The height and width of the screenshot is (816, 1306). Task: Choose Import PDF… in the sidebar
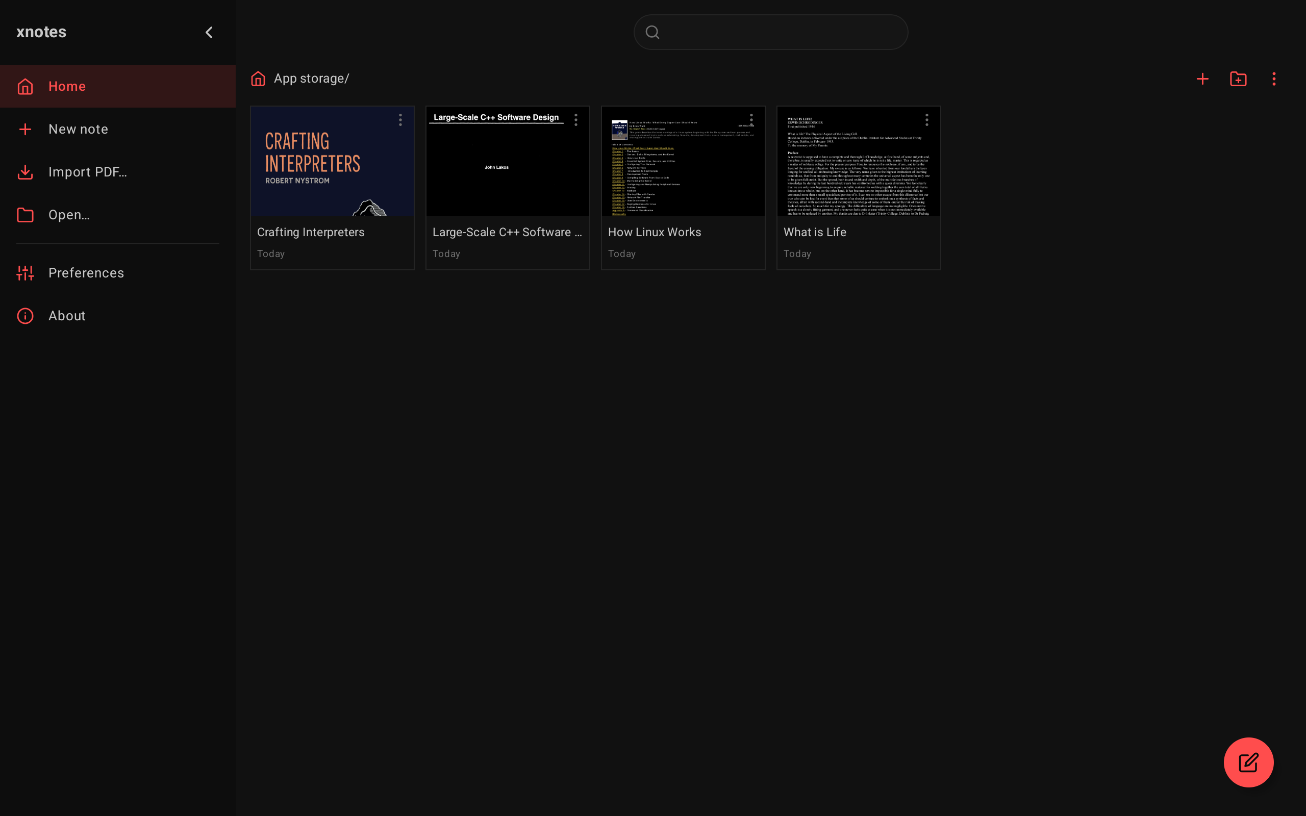click(118, 172)
